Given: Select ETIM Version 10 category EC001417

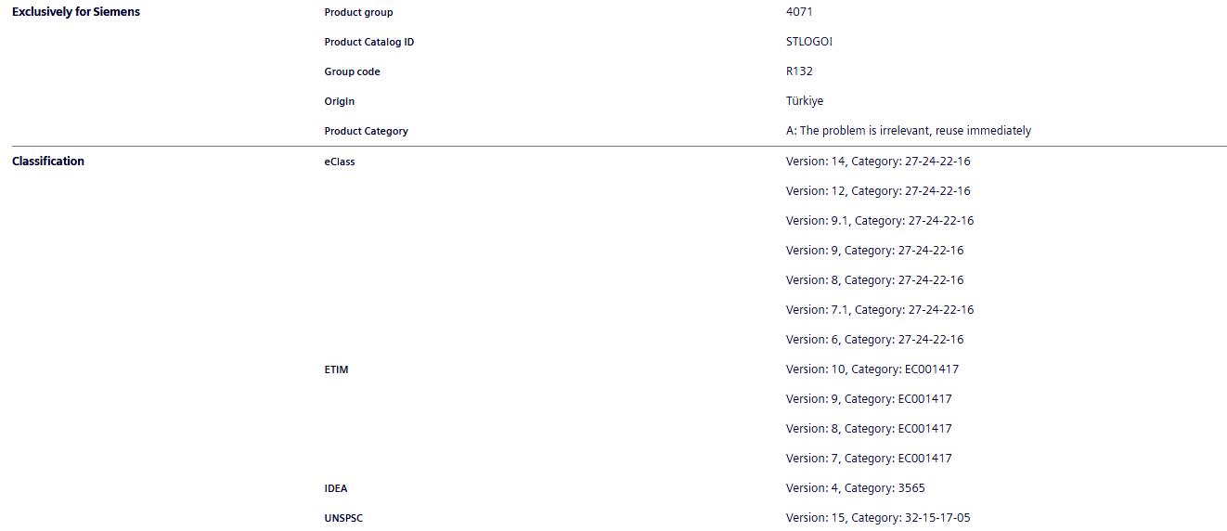Looking at the screenshot, I should (872, 369).
